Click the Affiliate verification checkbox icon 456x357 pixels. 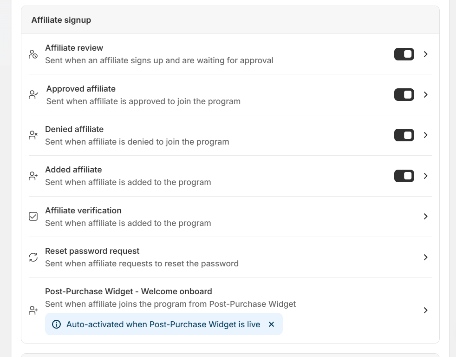click(x=33, y=217)
